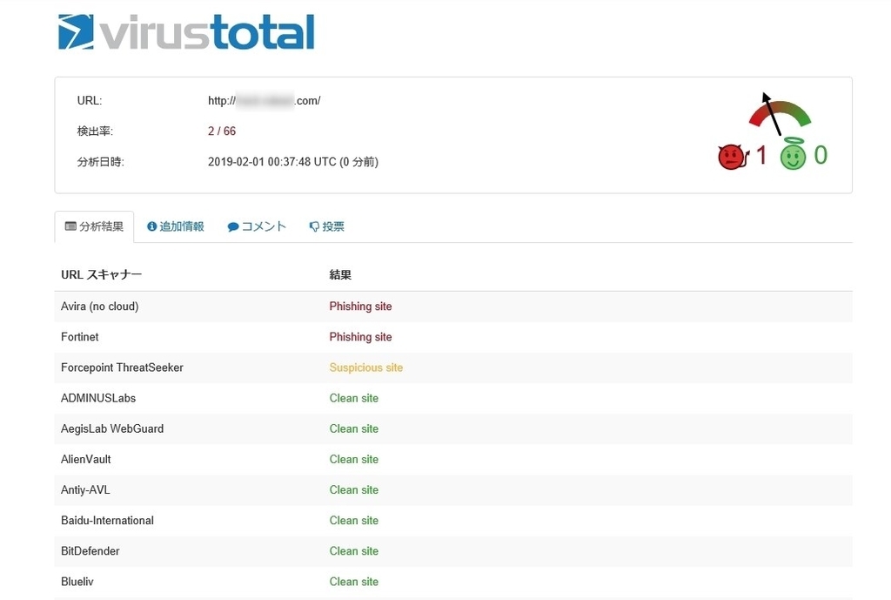Select the Baidu-International scanner name
The width and height of the screenshot is (891, 600).
(x=107, y=521)
